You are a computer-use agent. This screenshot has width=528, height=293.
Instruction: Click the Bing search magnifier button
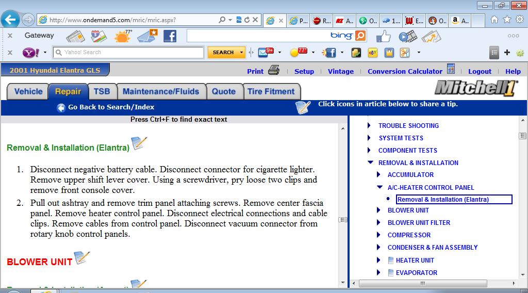360,36
